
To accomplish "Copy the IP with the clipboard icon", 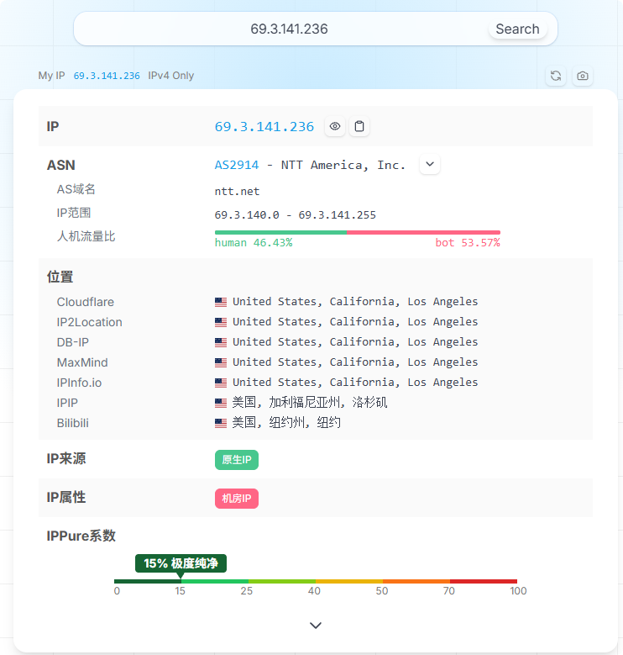I will click(359, 126).
